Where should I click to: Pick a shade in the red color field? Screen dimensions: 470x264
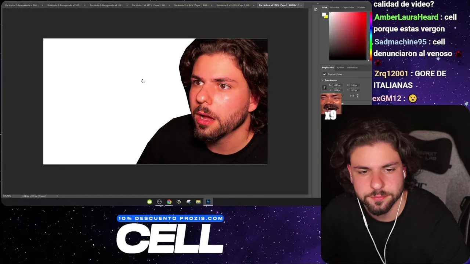[x=348, y=36]
